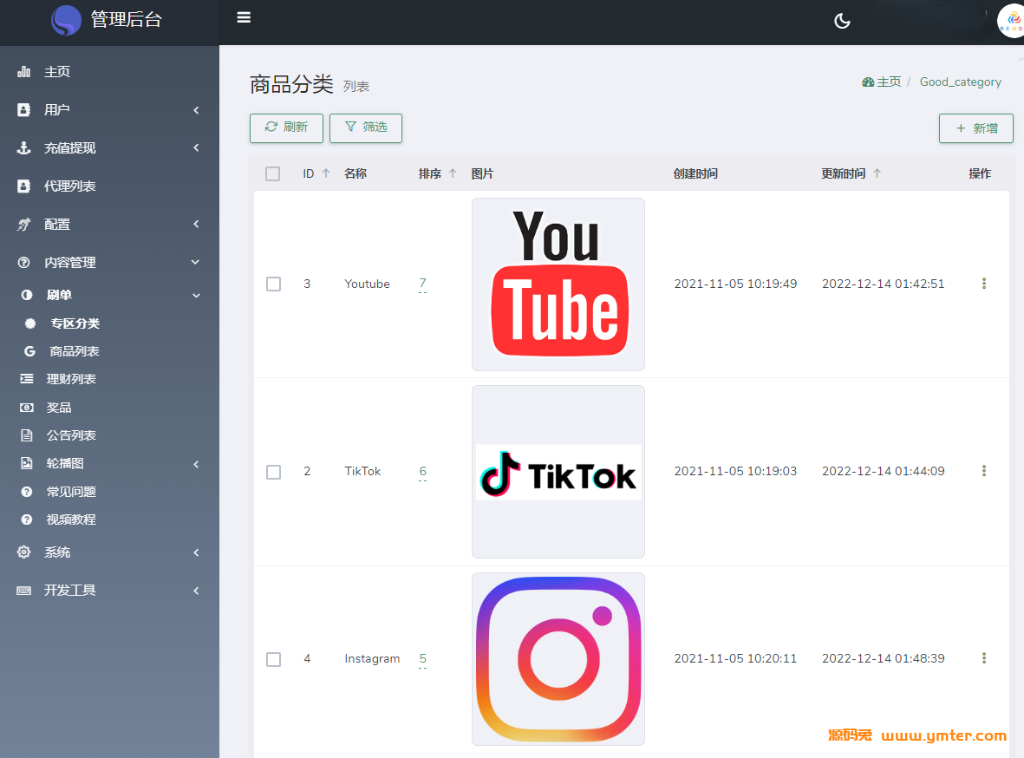The width and height of the screenshot is (1024, 758).
Task: Click the 2021-11-05 10:19:03 created time
Action: pos(735,471)
